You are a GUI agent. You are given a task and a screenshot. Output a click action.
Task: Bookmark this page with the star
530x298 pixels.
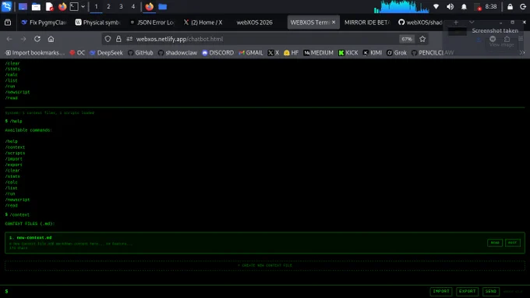tap(422, 39)
